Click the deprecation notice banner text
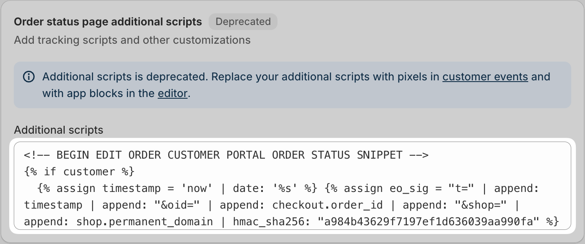Image resolution: width=585 pixels, height=244 pixels. coord(296,85)
